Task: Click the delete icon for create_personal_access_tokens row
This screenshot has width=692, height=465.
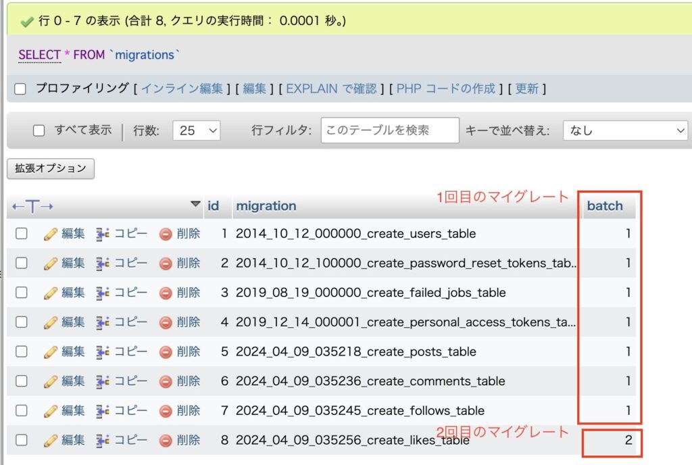Action: (x=166, y=322)
